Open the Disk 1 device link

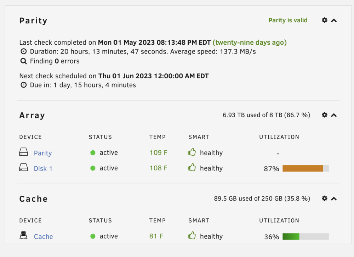(43, 168)
